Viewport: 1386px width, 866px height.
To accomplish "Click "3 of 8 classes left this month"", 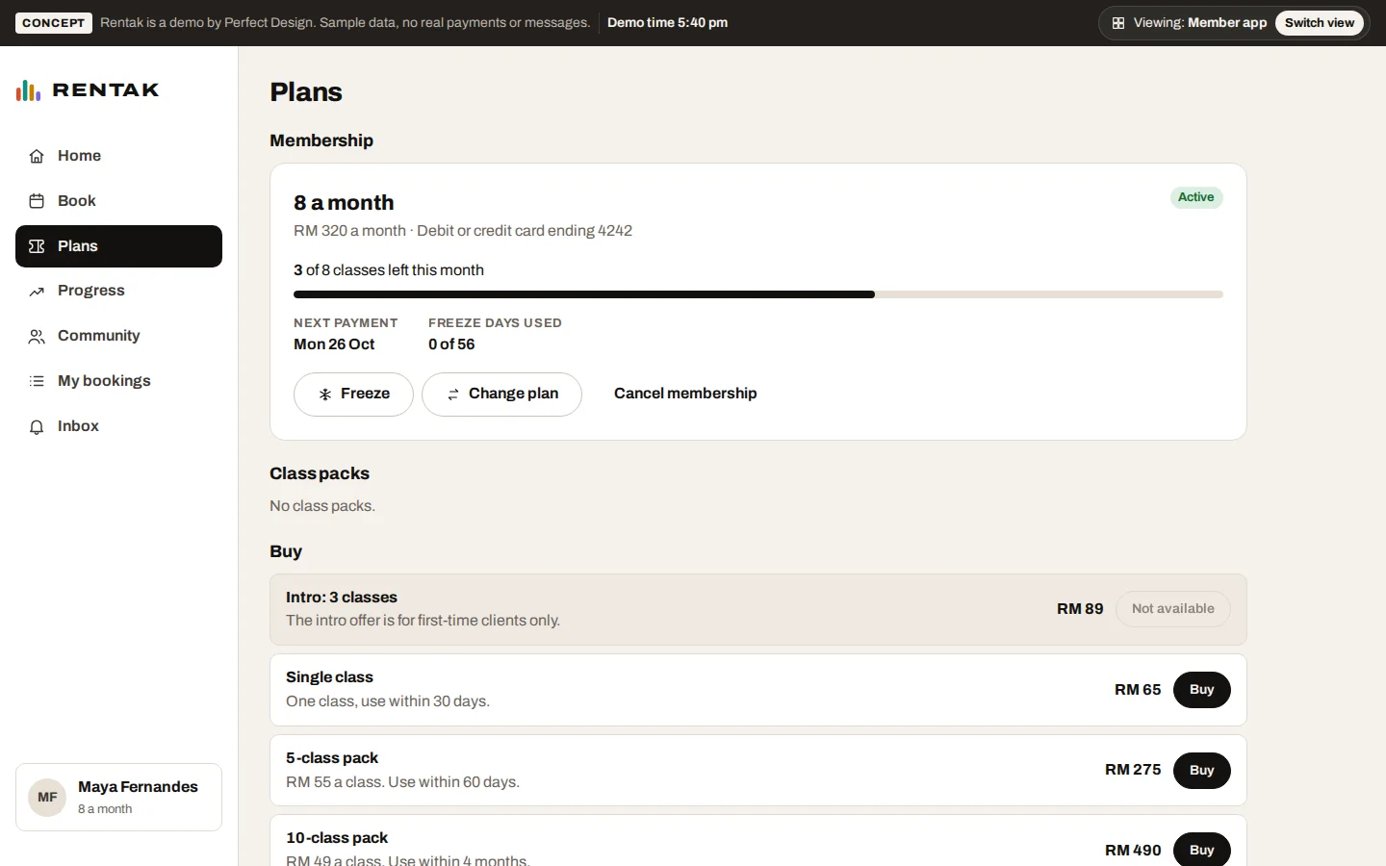I will 389,270.
